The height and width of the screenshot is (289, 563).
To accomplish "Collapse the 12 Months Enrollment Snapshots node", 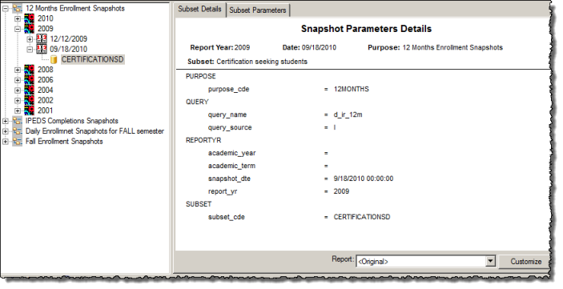I will tap(6, 8).
